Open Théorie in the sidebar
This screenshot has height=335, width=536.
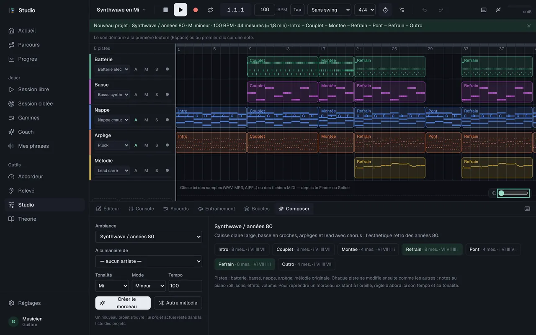[x=44, y=219]
